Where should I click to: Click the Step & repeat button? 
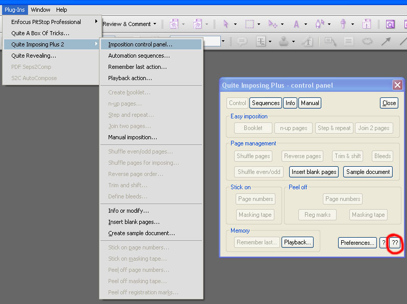(x=334, y=128)
